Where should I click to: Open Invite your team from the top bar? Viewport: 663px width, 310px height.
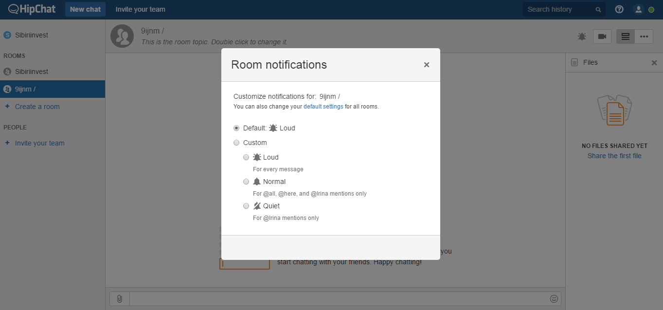coord(140,9)
